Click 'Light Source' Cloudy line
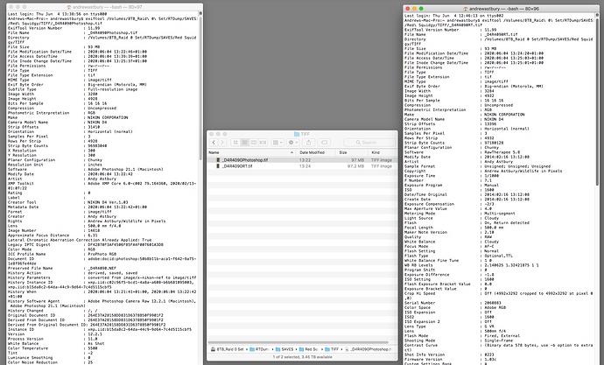Screen dimensions: 604x365 tap(452, 218)
